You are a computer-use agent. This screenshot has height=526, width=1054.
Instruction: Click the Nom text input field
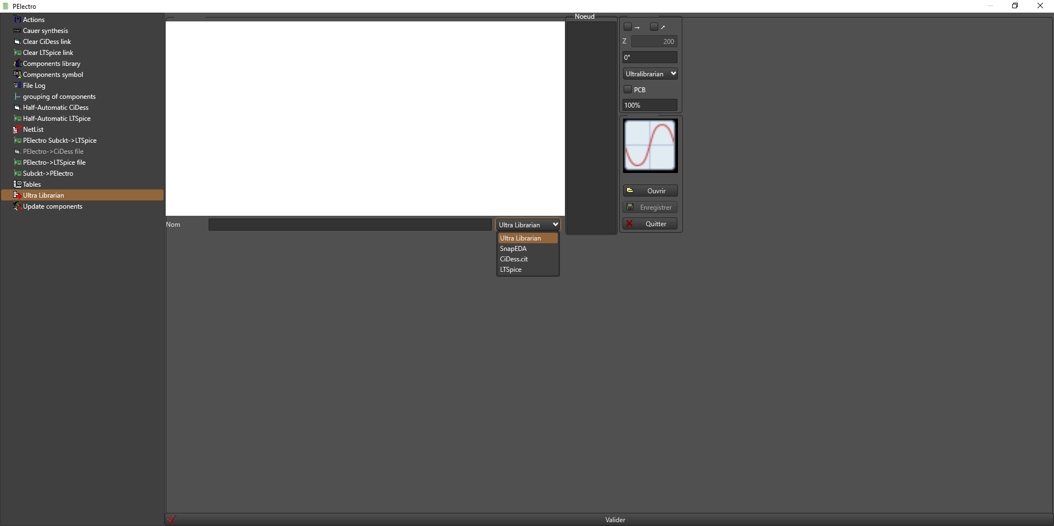click(x=350, y=225)
